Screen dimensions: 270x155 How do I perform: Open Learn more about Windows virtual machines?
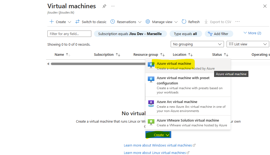pyautogui.click(x=159, y=145)
